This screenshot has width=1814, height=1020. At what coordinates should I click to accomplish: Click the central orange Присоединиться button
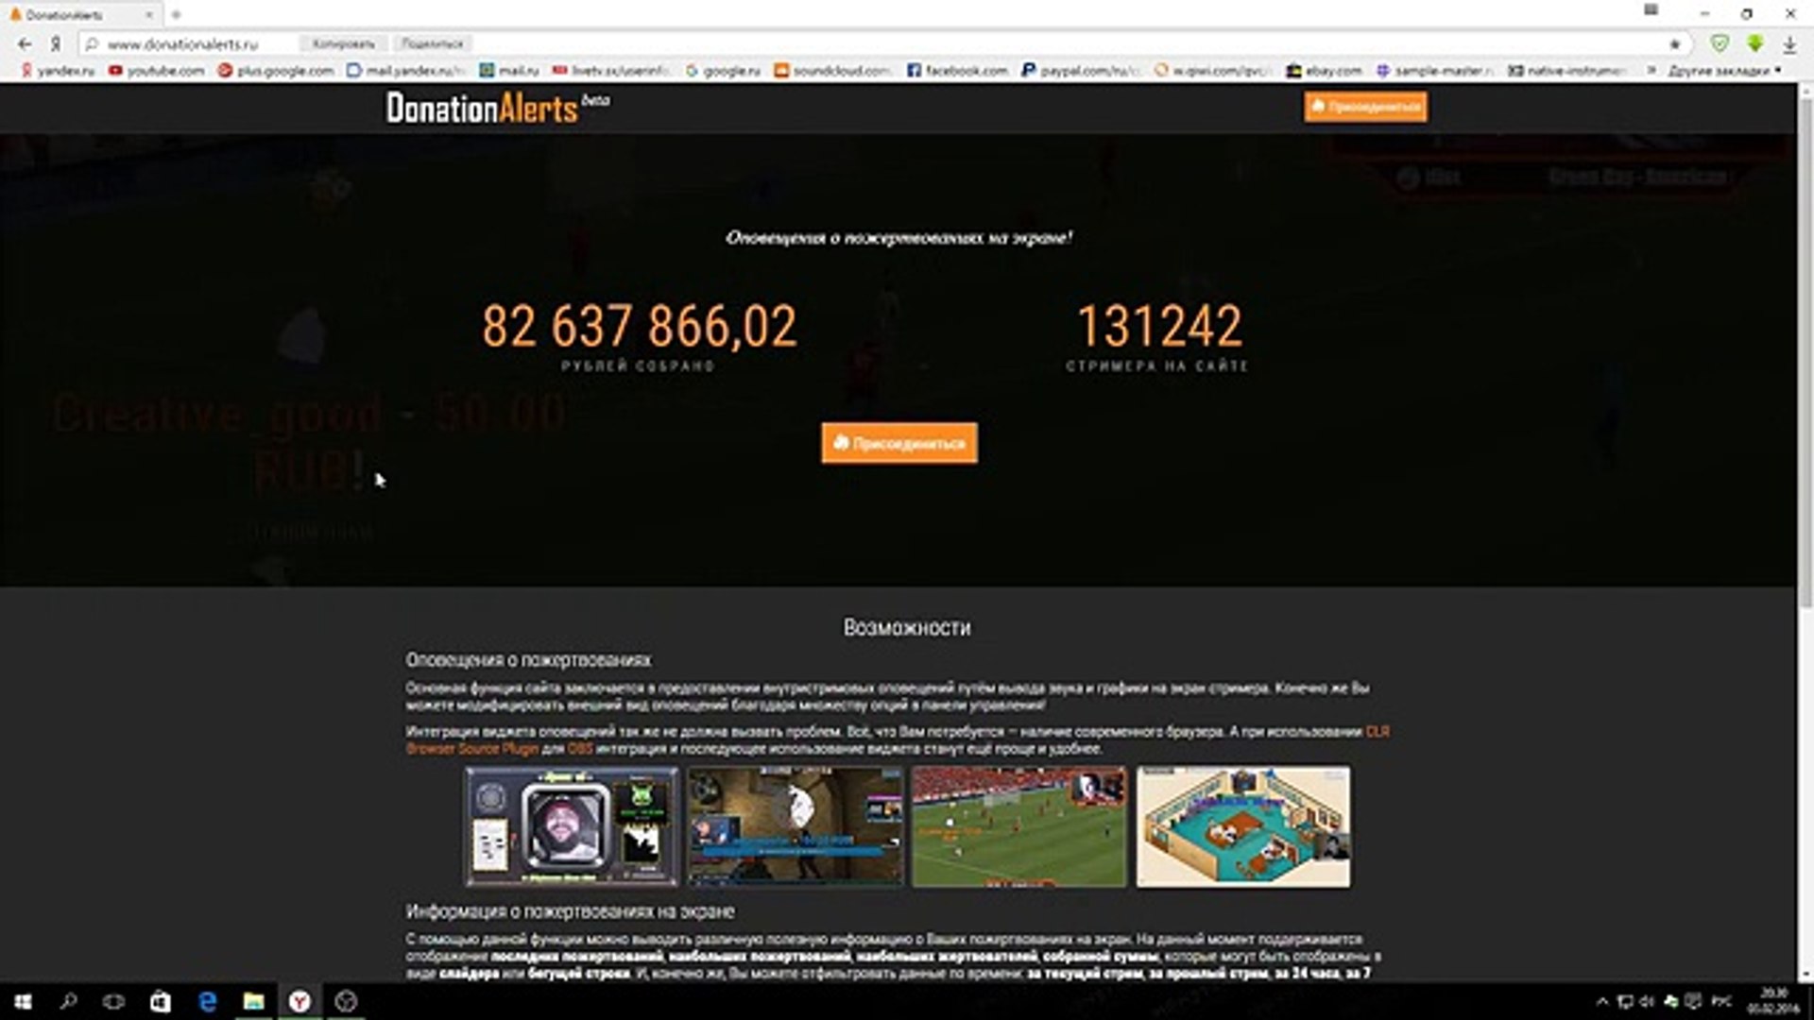[x=899, y=443]
